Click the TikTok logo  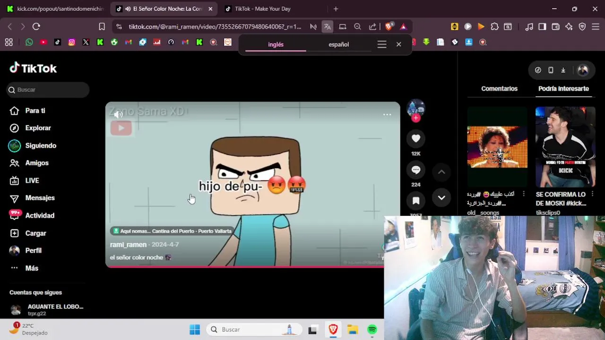coord(33,68)
